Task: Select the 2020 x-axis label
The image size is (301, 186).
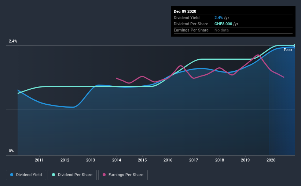Action: click(x=271, y=160)
